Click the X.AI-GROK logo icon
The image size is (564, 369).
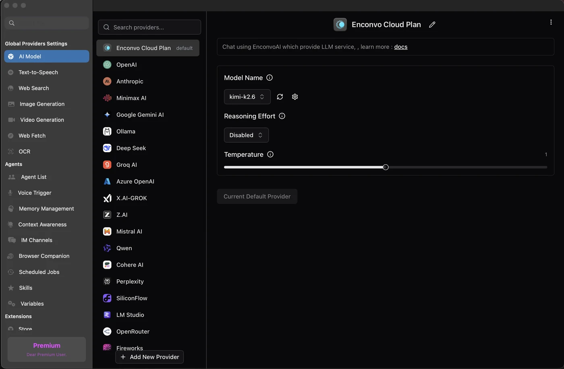pos(107,198)
